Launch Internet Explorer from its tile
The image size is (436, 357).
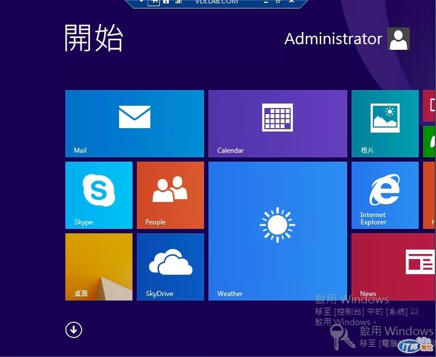385,195
